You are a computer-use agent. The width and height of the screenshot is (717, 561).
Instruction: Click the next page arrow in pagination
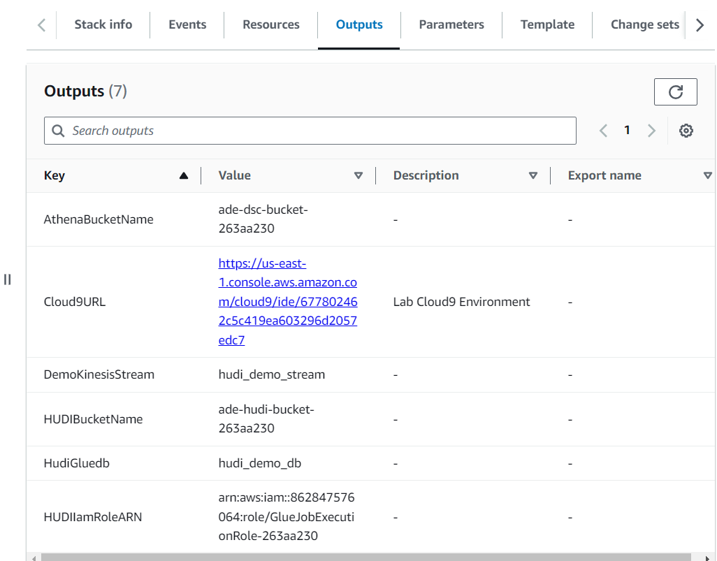tap(651, 131)
